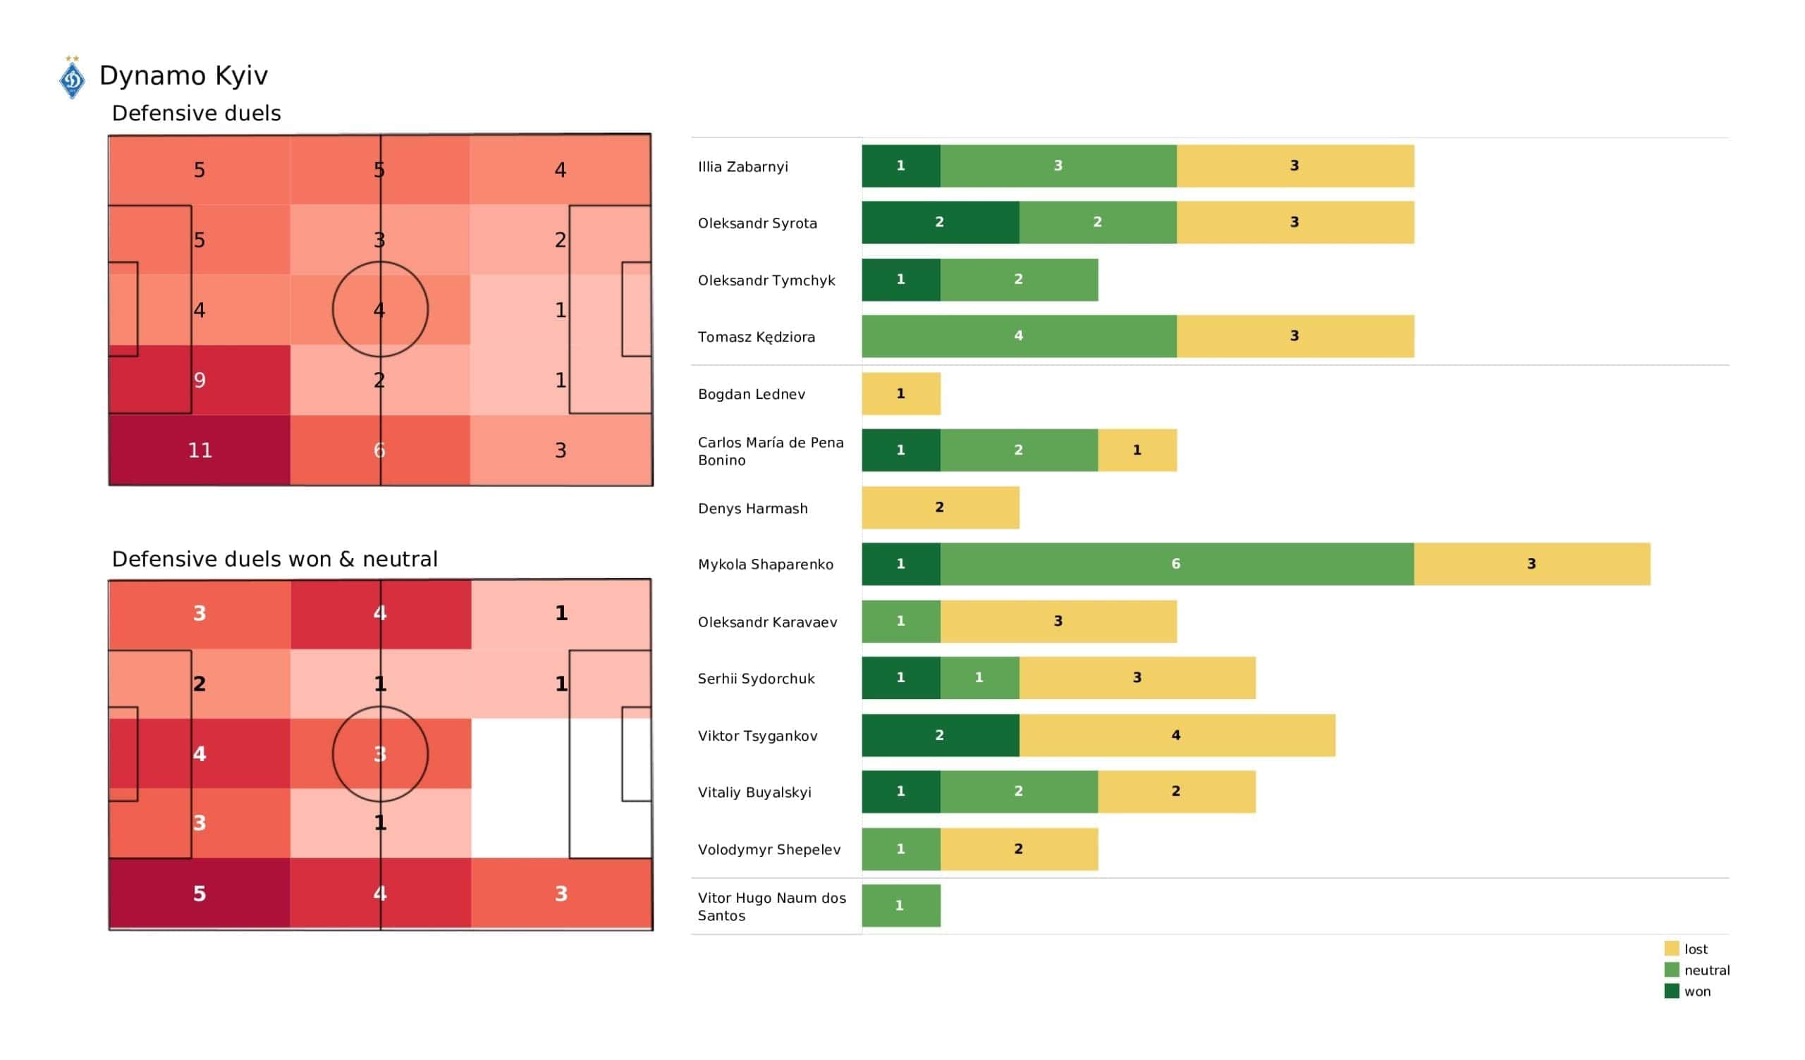Select Bogdan Lednev's single lost bar
This screenshot has width=1805, height=1060.
[901, 393]
